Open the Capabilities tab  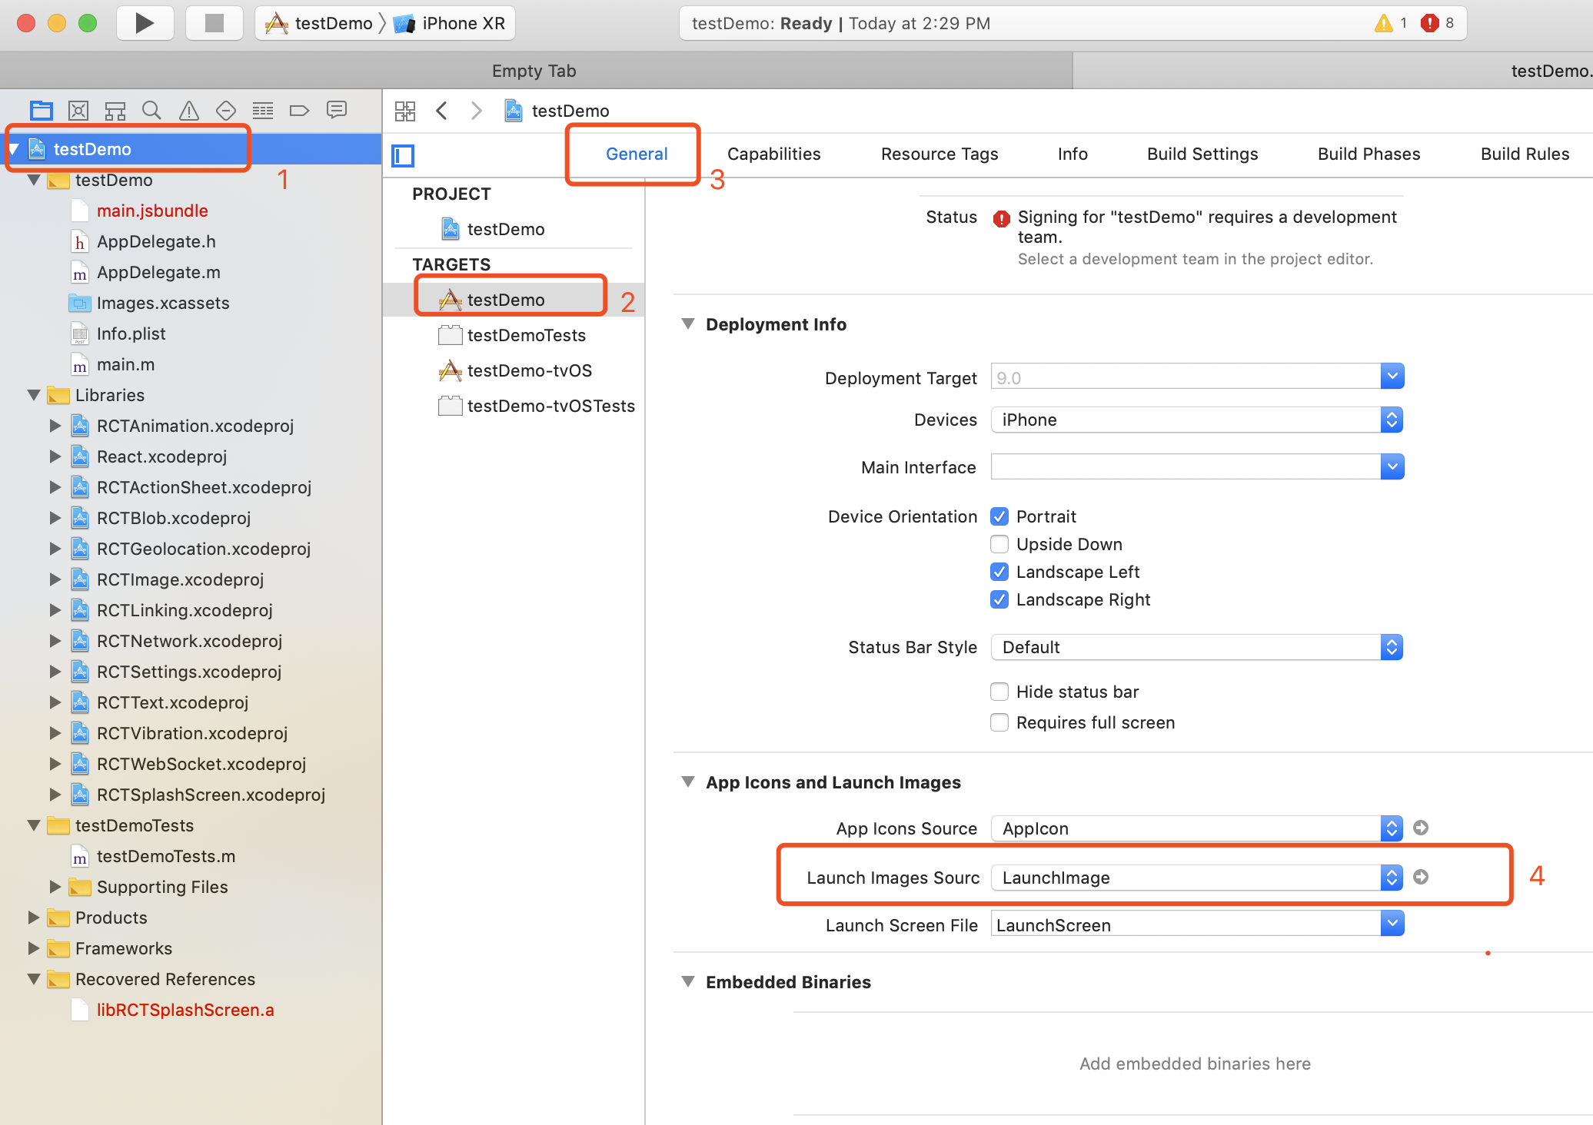coord(773,154)
